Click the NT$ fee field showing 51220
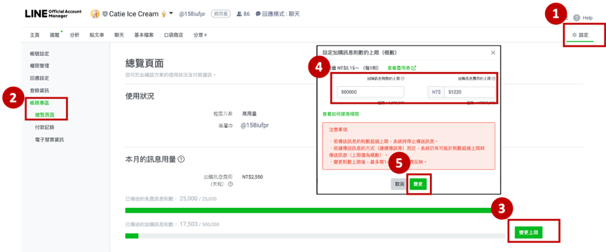The height and width of the screenshot is (252, 606). pos(469,92)
